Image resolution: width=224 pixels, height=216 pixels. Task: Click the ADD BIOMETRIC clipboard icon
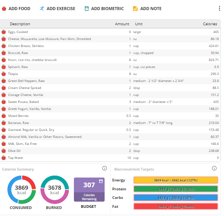point(87,9)
